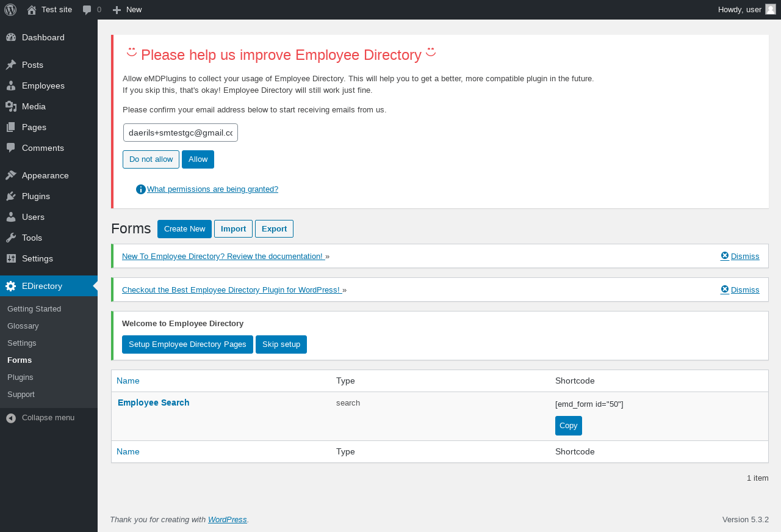This screenshot has height=532, width=781.
Task: Click the info icon beside permissions link
Action: click(141, 189)
